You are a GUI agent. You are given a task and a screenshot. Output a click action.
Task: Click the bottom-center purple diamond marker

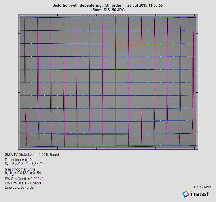(108, 148)
